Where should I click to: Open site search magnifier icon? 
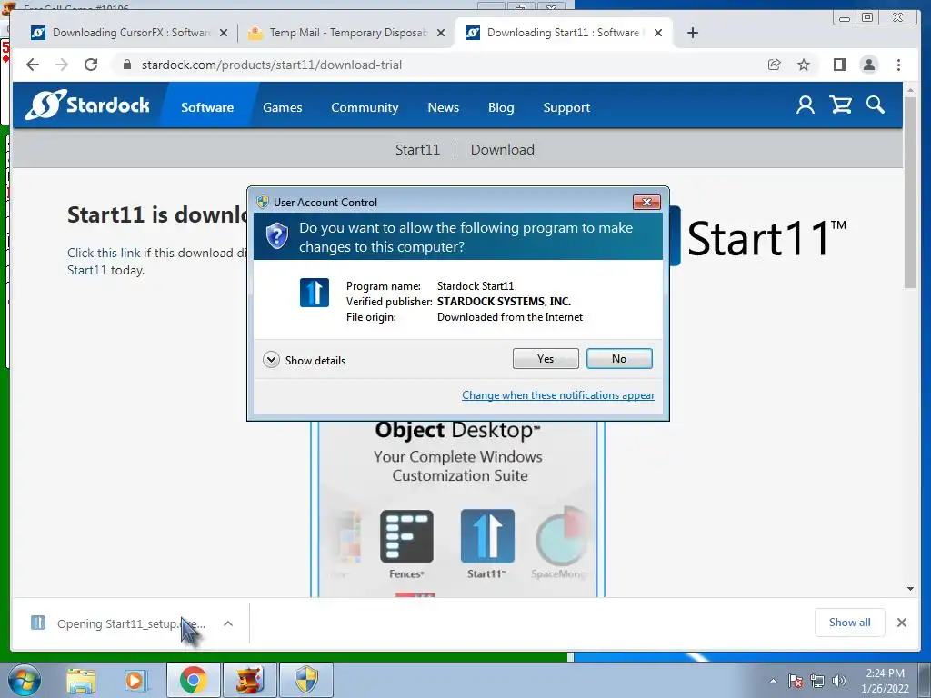coord(876,105)
